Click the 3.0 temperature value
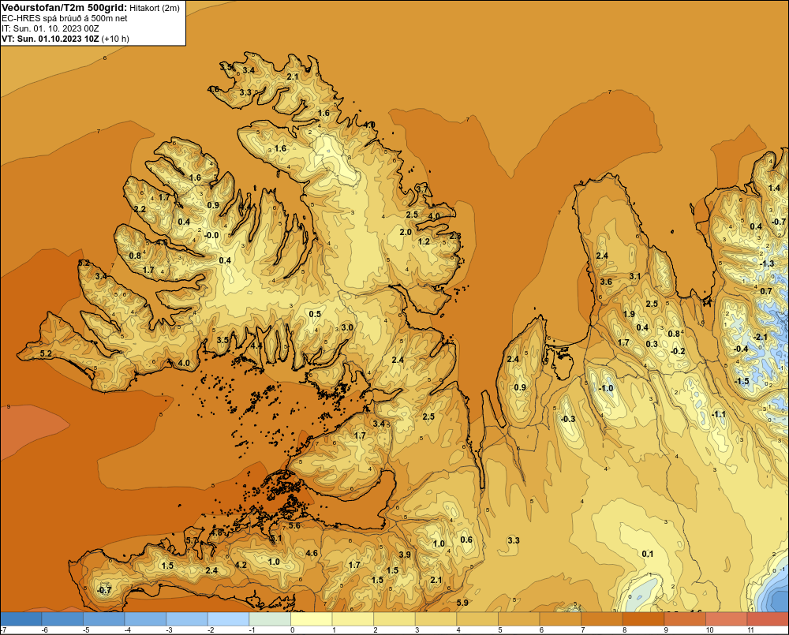This screenshot has width=789, height=635. 346,327
